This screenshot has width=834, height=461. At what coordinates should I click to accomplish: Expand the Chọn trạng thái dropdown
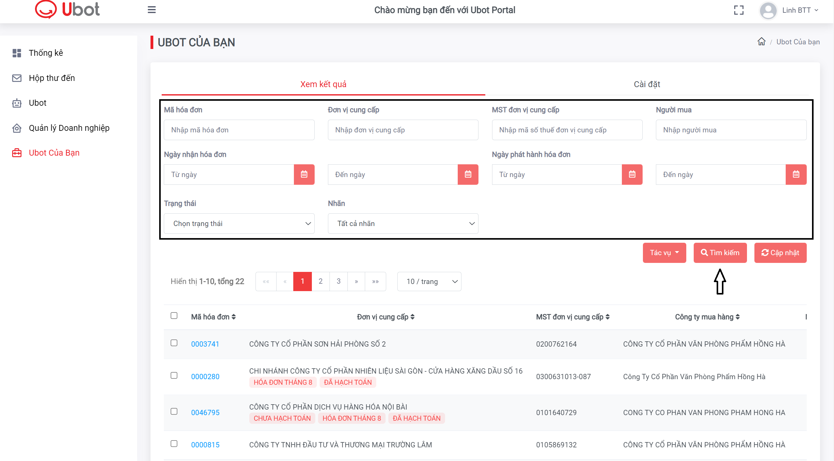239,223
